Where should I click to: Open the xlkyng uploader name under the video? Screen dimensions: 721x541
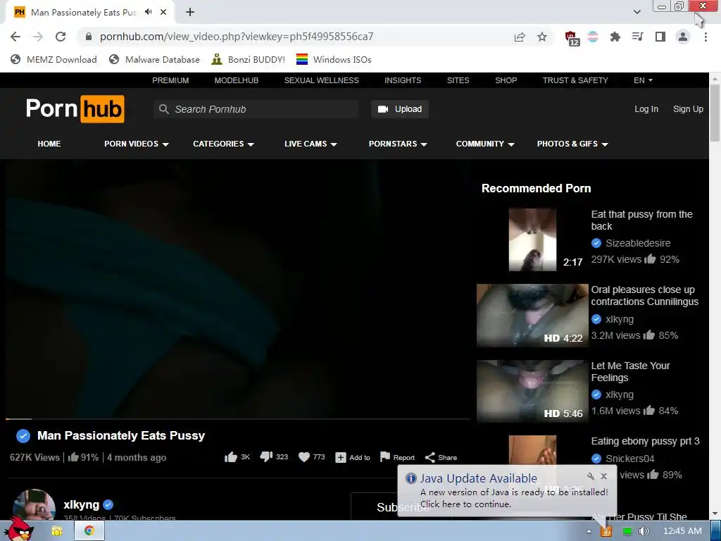pyautogui.click(x=82, y=504)
